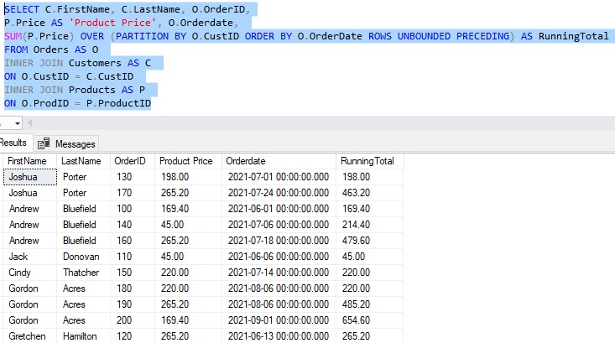The width and height of the screenshot is (615, 343).
Task: Click the word Products in the query
Action: coord(92,91)
